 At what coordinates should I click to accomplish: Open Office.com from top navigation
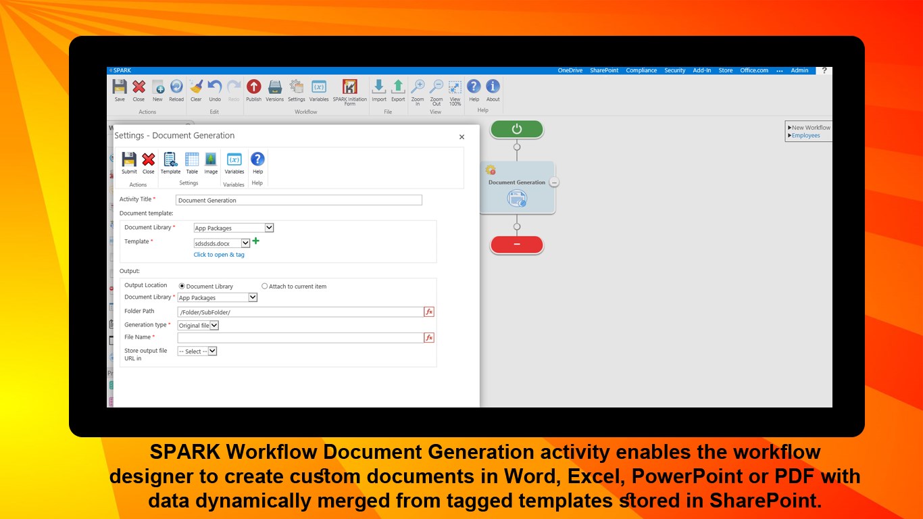pyautogui.click(x=754, y=70)
